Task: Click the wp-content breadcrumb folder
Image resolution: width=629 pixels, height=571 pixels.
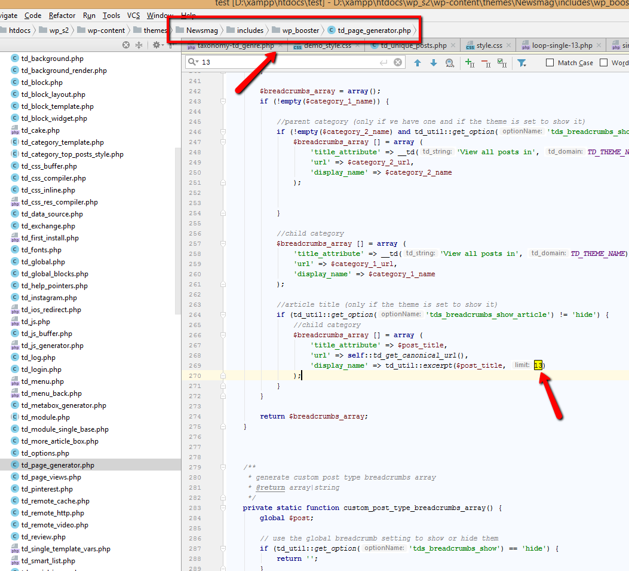Action: click(101, 30)
